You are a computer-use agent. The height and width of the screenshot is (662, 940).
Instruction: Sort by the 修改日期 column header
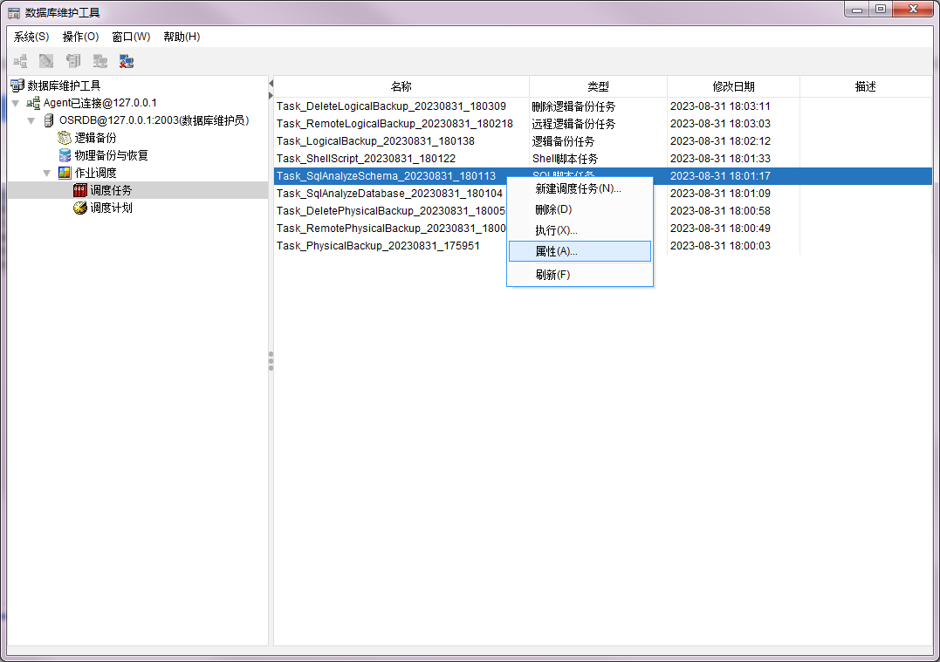pyautogui.click(x=733, y=86)
